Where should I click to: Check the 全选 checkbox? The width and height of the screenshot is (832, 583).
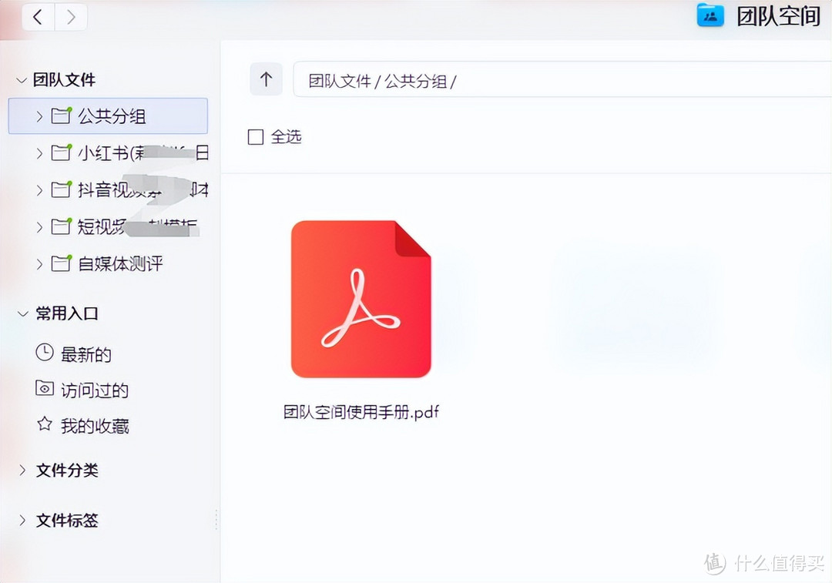[254, 136]
